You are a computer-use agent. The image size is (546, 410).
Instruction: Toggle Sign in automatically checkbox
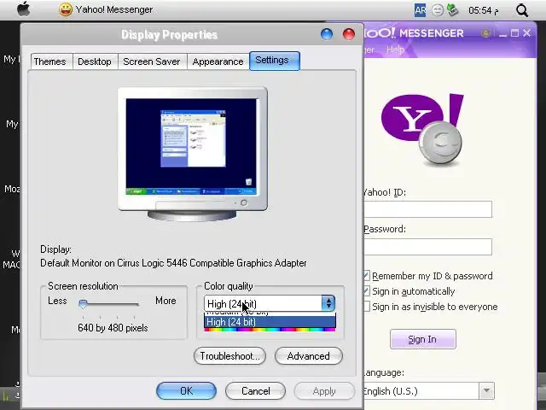coord(366,291)
